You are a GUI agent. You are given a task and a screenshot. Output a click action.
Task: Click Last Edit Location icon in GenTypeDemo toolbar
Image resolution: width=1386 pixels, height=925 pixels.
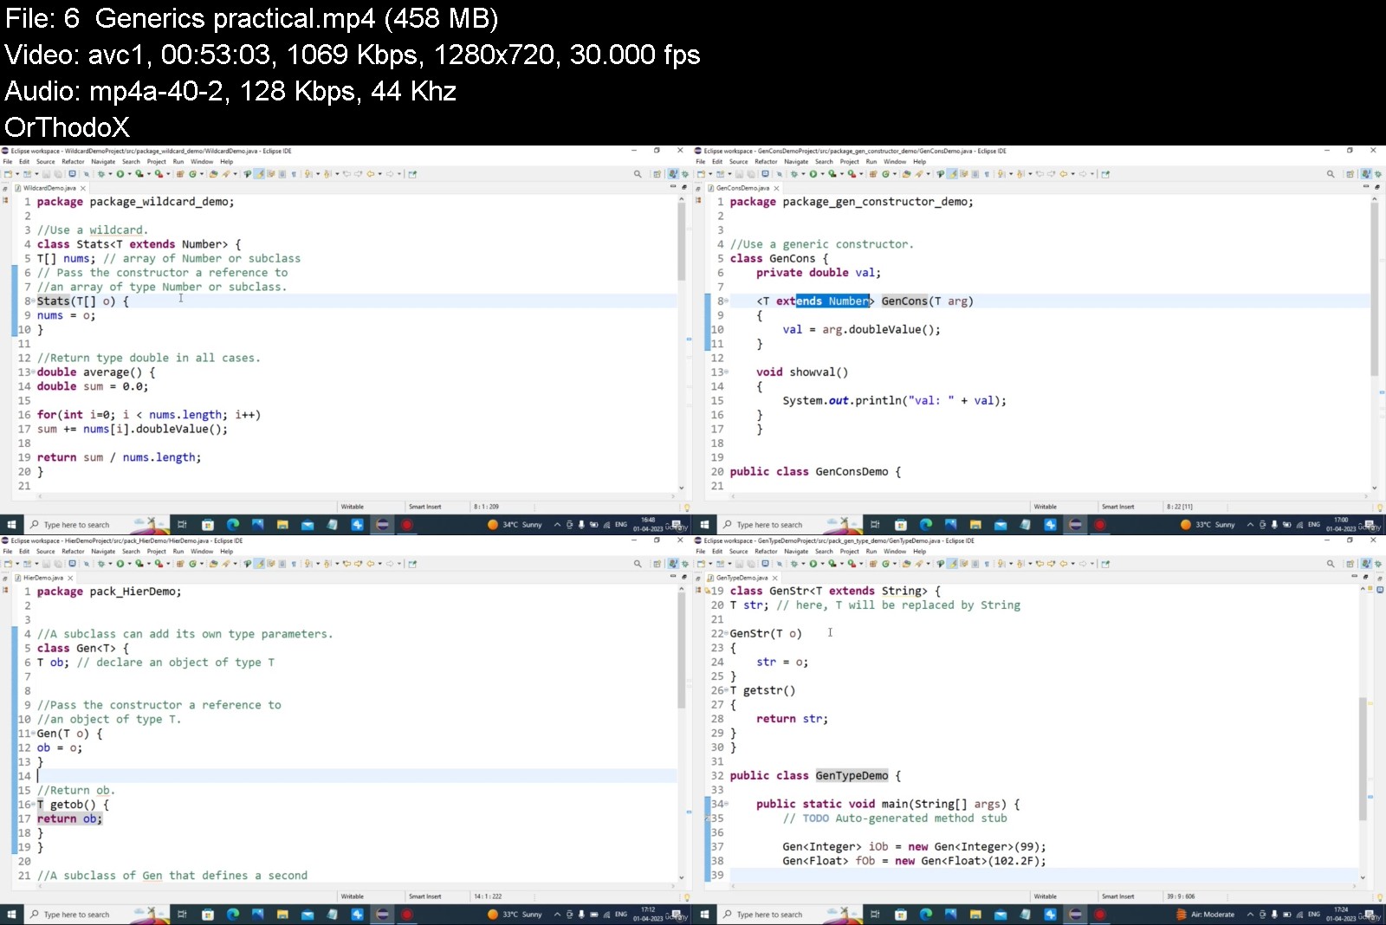(1039, 563)
